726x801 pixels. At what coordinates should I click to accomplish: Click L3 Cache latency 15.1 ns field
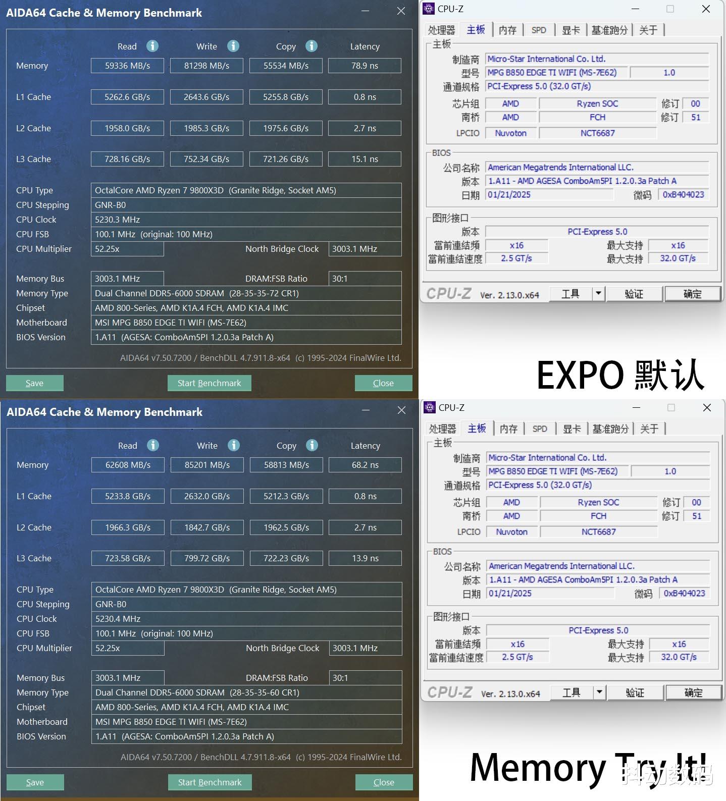coord(365,159)
